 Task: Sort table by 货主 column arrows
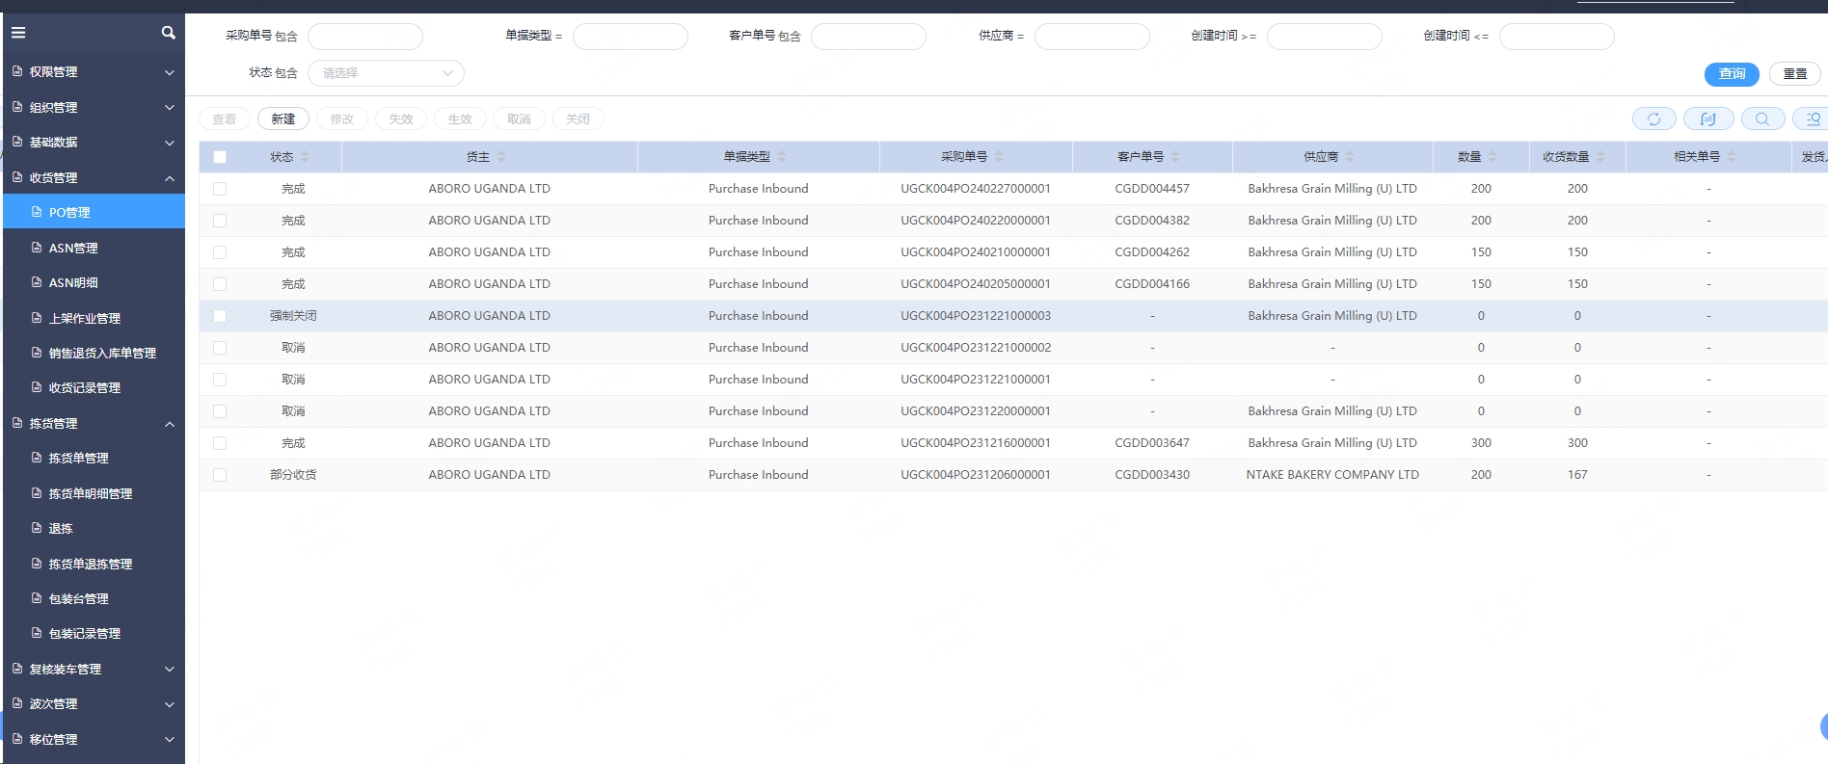click(x=501, y=157)
